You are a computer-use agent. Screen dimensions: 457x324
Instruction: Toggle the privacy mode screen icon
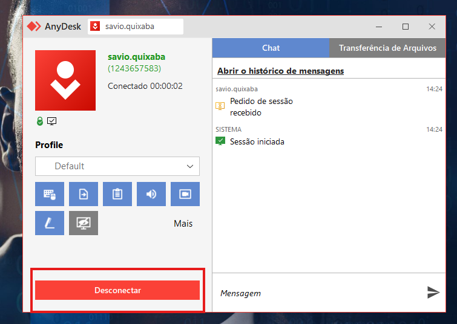84,223
